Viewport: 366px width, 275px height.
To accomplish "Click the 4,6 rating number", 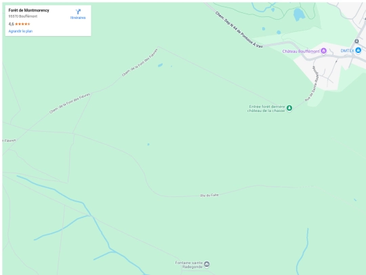I will click(12, 24).
